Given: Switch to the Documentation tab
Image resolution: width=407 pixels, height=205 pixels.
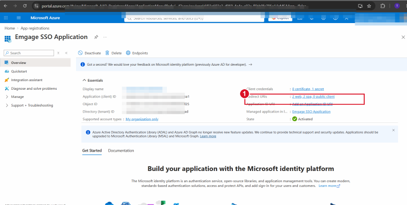Looking at the screenshot, I should [x=121, y=151].
